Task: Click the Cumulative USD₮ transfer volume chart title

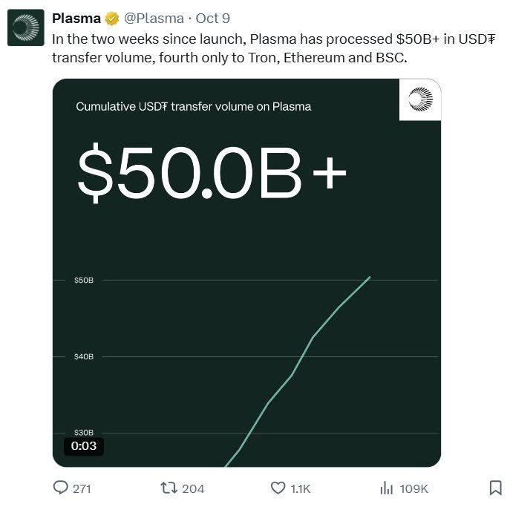Action: pyautogui.click(x=193, y=107)
